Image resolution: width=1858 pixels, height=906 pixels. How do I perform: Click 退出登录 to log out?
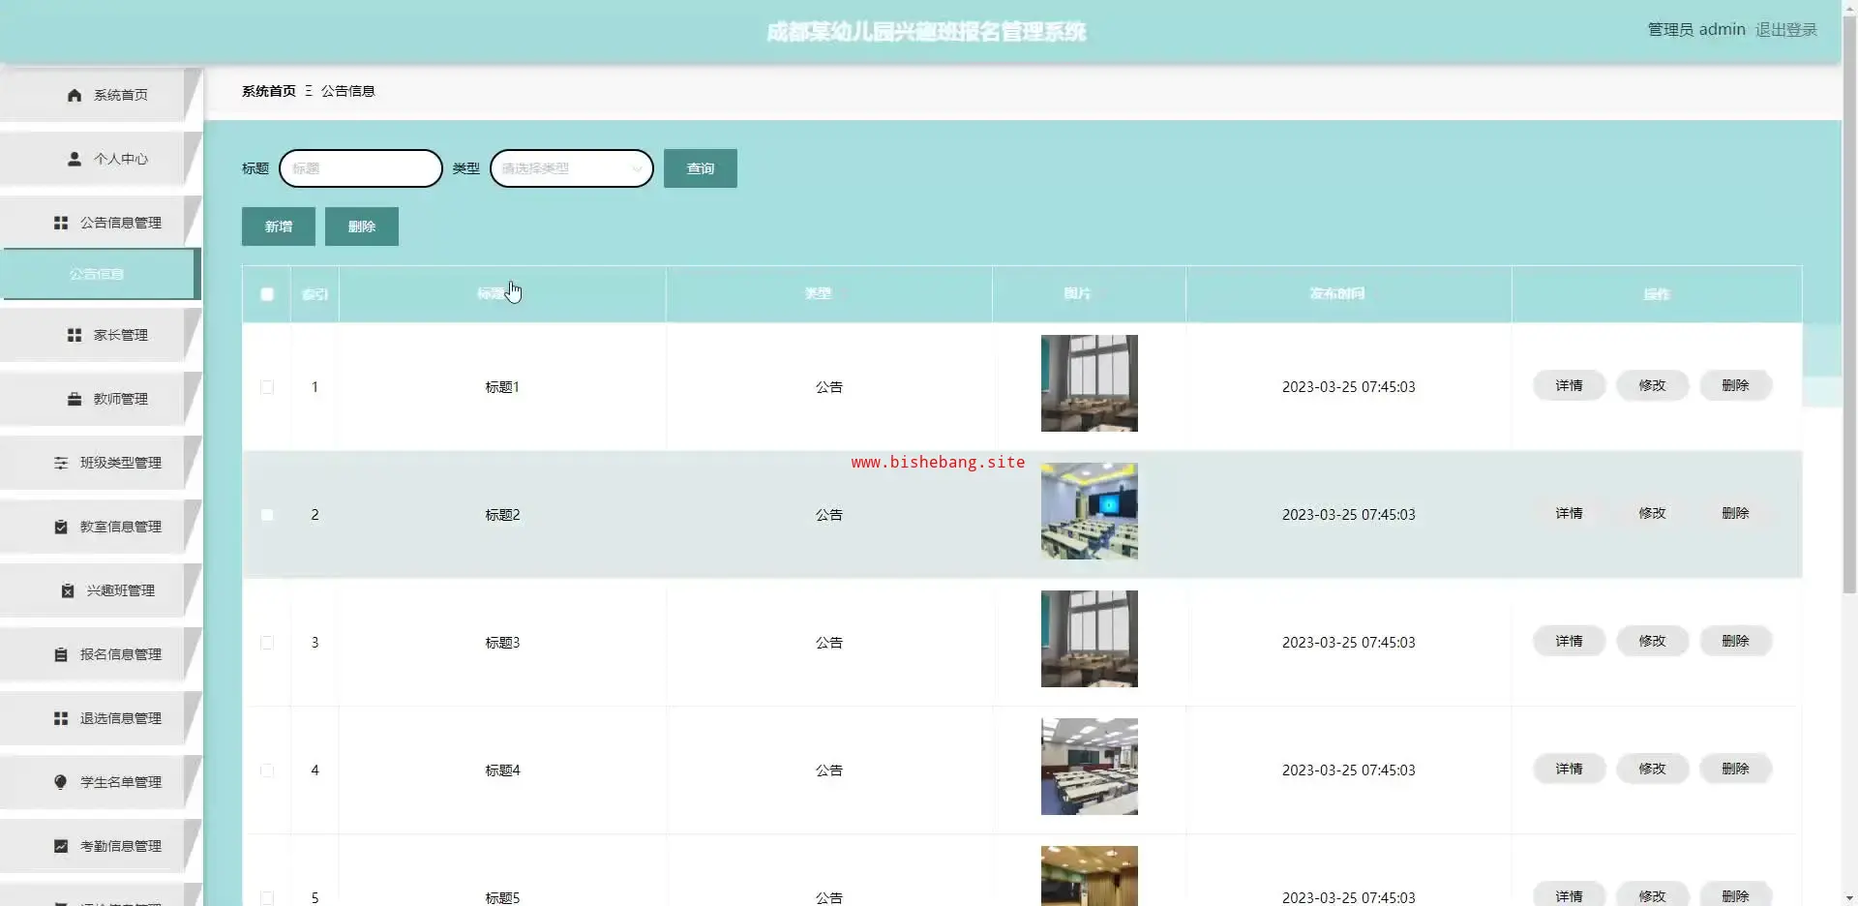1786,30
